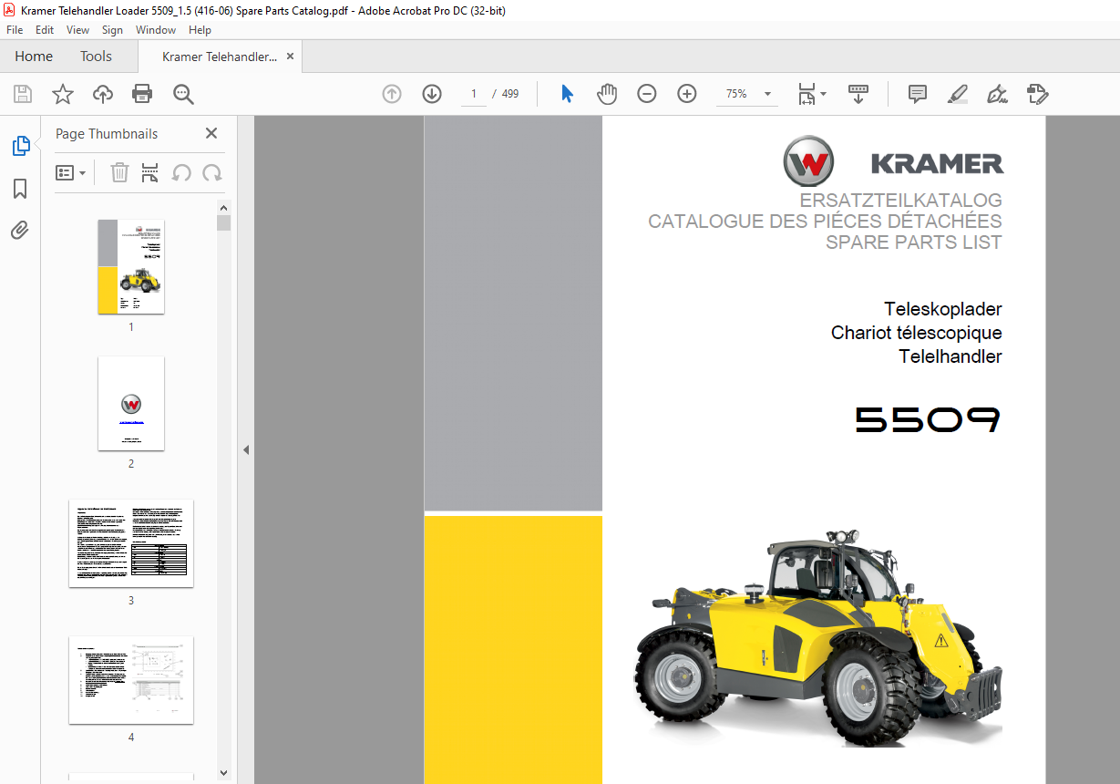Open the Window menu
Screen dimensions: 1120x784
tap(156, 30)
